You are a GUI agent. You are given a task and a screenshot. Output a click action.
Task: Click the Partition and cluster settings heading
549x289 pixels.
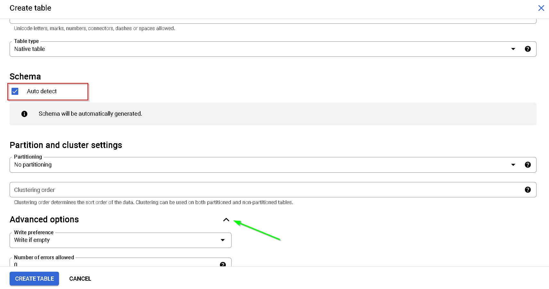pyautogui.click(x=66, y=145)
